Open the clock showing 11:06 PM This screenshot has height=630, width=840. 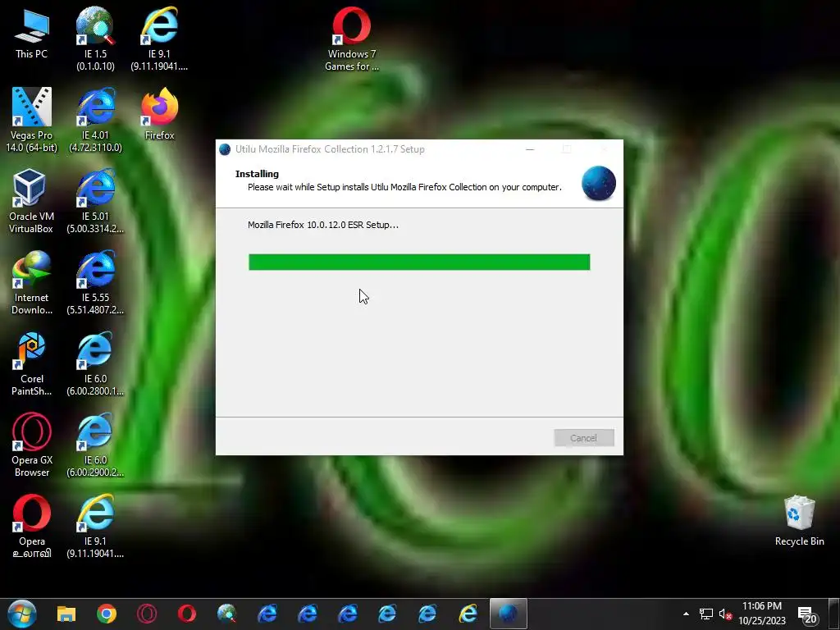(x=762, y=614)
